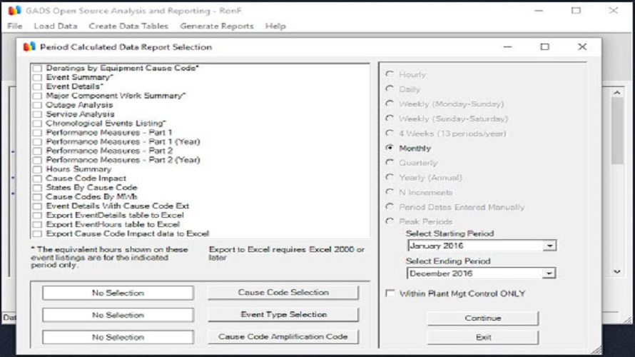
Task: Expand the Select Starting Period dropdown
Action: pos(549,246)
